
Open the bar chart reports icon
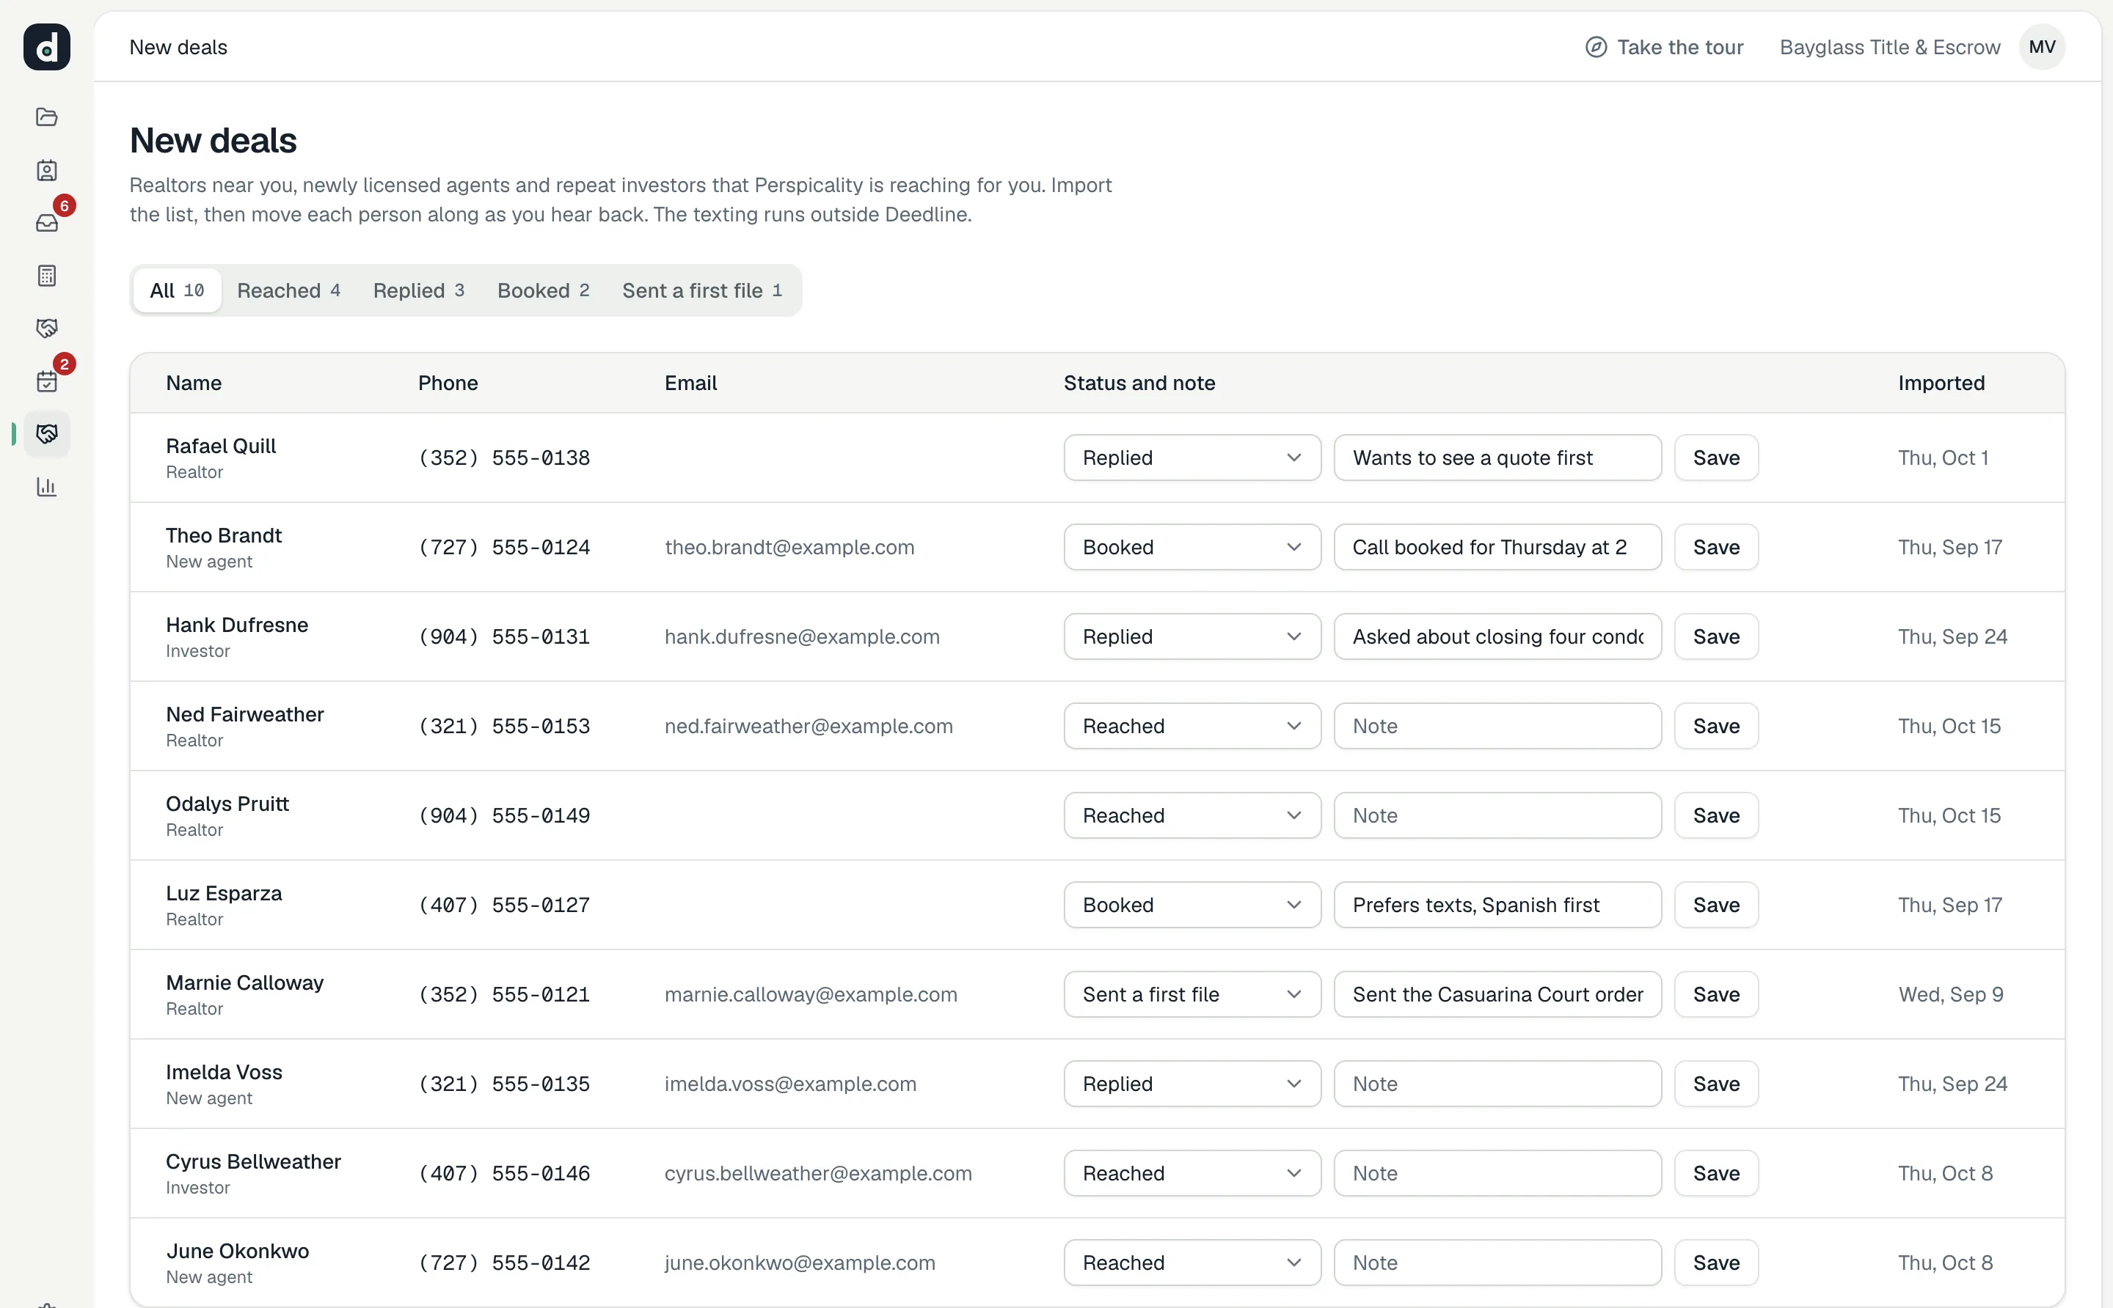pyautogui.click(x=47, y=487)
